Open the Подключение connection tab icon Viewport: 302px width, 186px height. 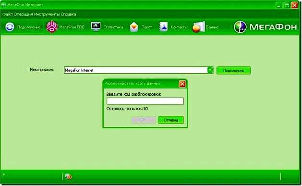[10, 27]
